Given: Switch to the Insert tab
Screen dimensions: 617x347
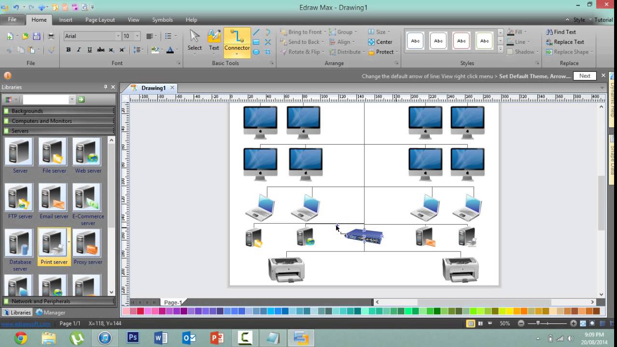Looking at the screenshot, I should [x=66, y=20].
